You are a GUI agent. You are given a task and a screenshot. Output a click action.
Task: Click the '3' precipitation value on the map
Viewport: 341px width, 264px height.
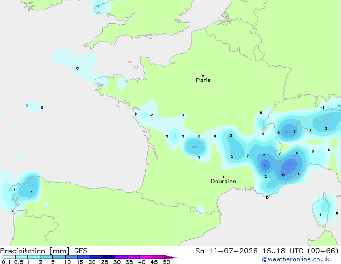coord(326,129)
